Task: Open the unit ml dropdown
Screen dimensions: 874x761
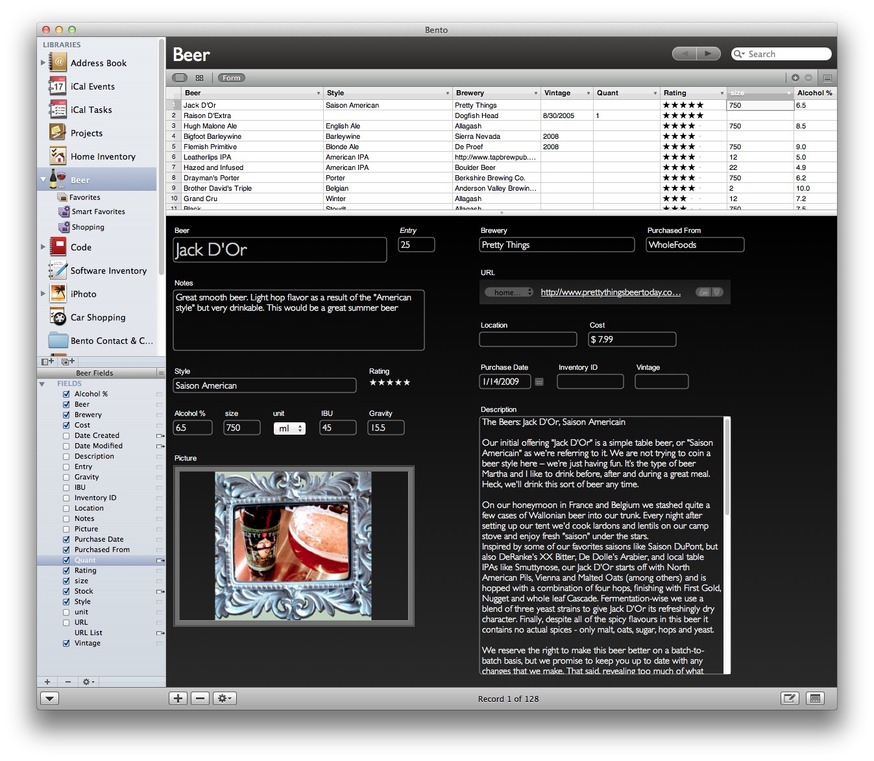Action: (289, 428)
